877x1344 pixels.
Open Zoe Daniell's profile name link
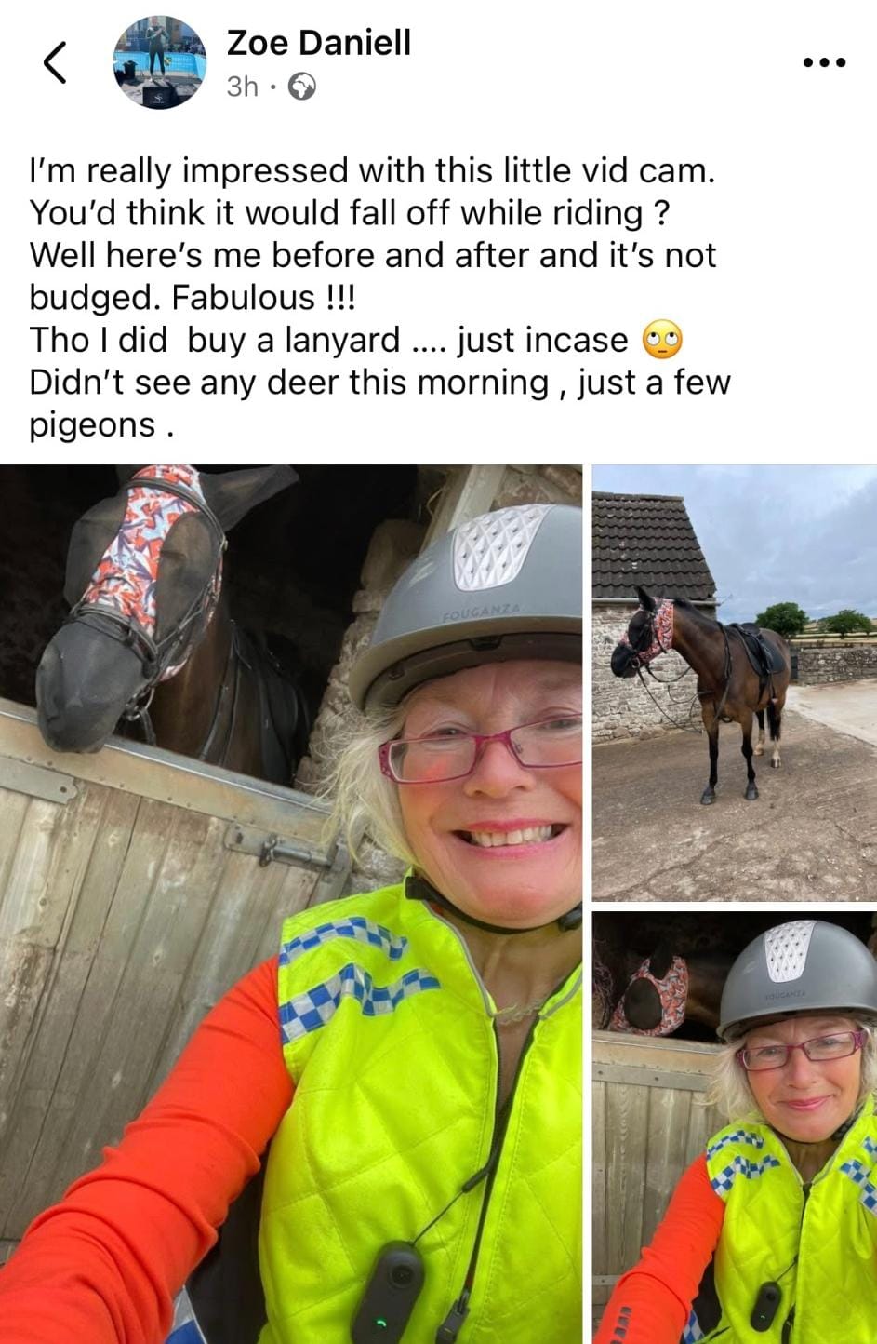pos(318,43)
